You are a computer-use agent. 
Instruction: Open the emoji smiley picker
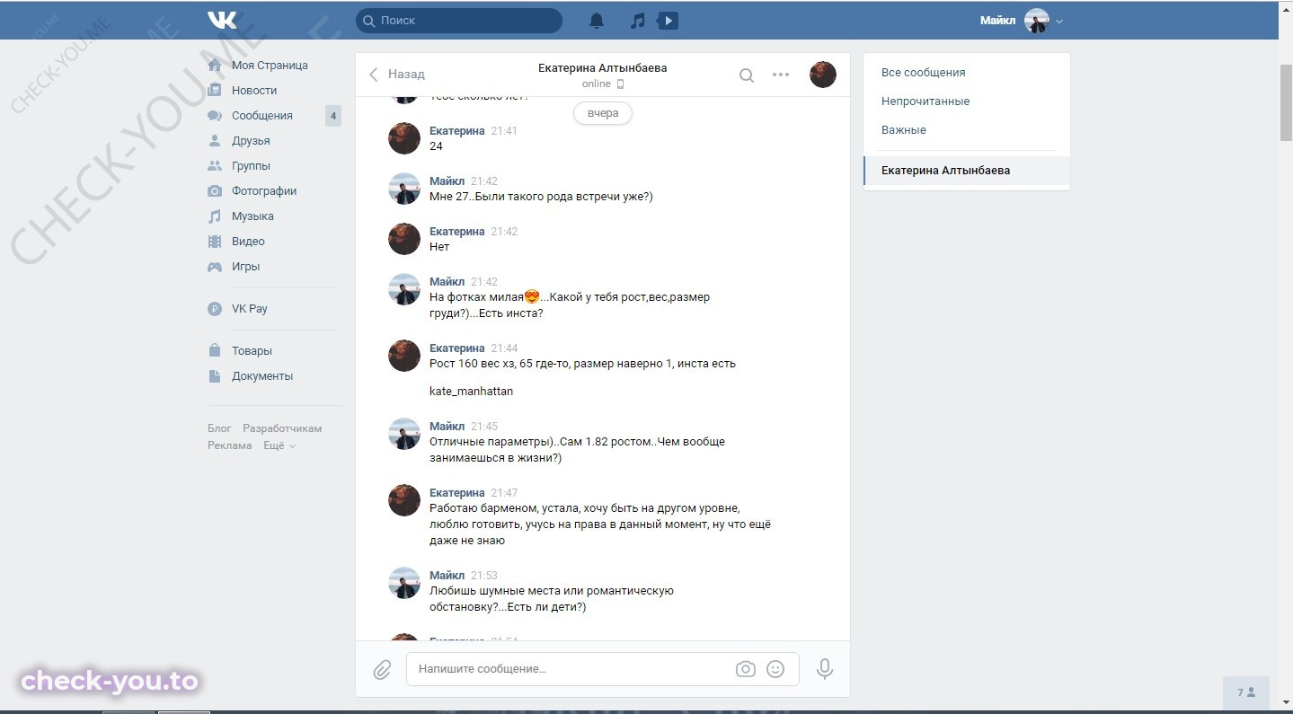775,669
